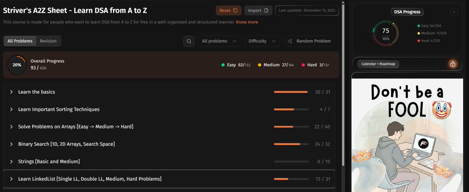Expand Learn Important Sorting Techniques chevron
Image resolution: width=469 pixels, height=192 pixels.
pos(11,109)
